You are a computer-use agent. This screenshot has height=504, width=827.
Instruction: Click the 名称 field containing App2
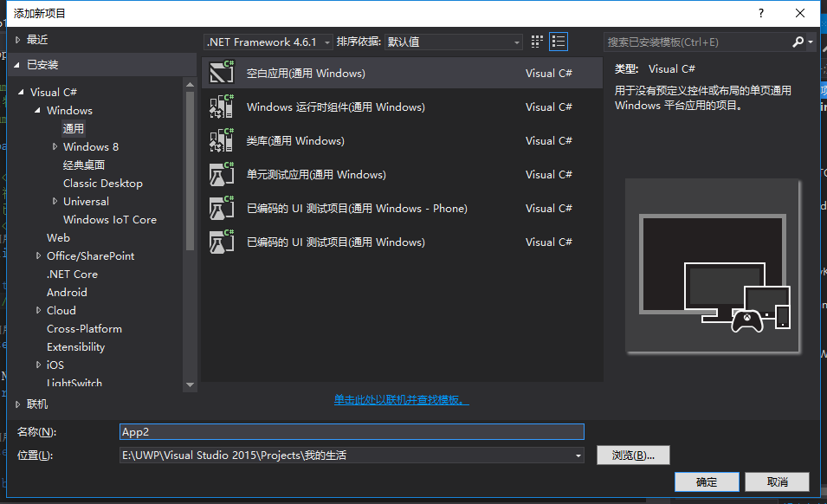click(352, 432)
